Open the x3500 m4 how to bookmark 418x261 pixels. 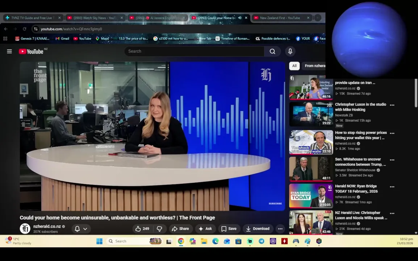(171, 38)
